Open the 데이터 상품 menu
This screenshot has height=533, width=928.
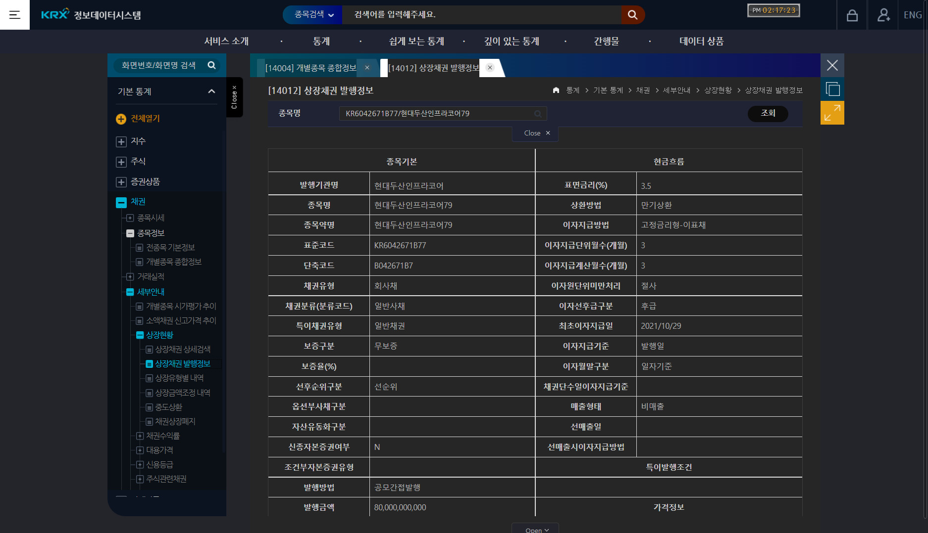pyautogui.click(x=701, y=42)
